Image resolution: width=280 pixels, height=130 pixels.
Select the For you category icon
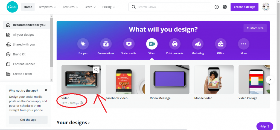[83, 44]
